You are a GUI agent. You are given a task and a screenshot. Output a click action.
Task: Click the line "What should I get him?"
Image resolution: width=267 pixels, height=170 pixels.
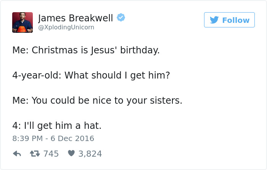coord(117,75)
